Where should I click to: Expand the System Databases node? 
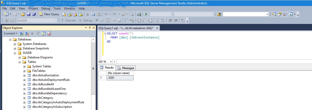click(x=15, y=44)
